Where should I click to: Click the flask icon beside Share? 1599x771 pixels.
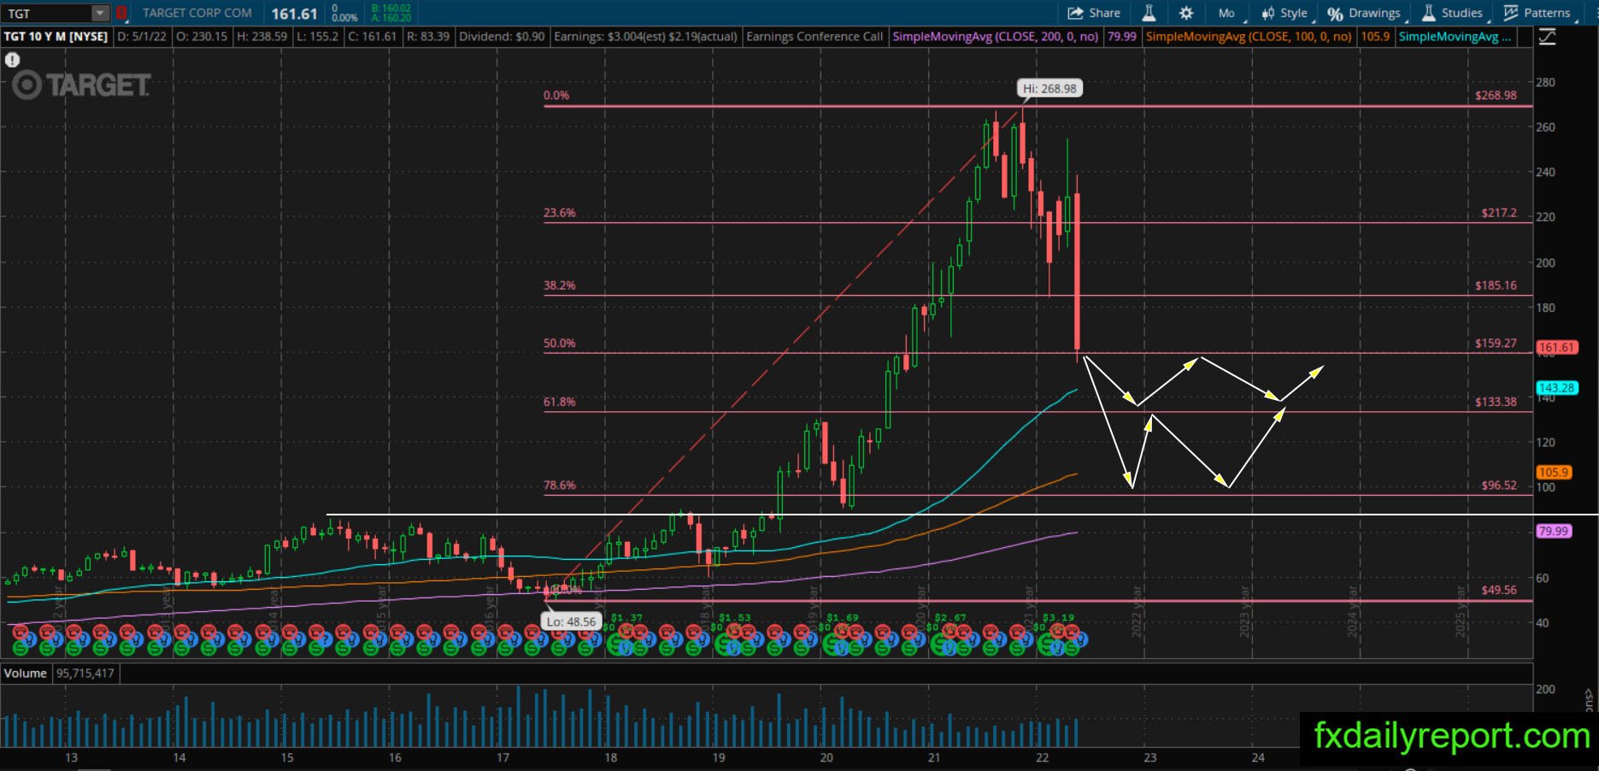1149,13
